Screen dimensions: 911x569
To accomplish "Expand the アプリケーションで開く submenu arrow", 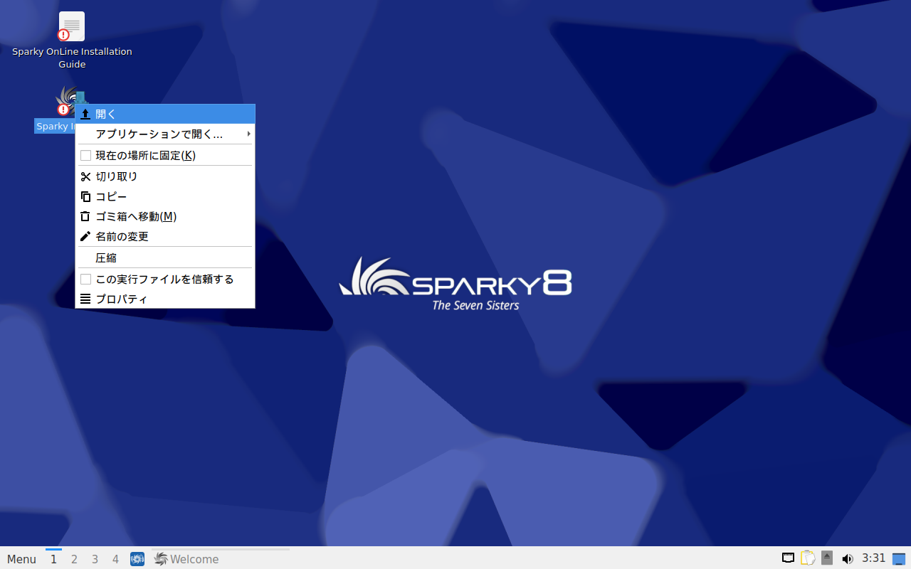I will (248, 134).
